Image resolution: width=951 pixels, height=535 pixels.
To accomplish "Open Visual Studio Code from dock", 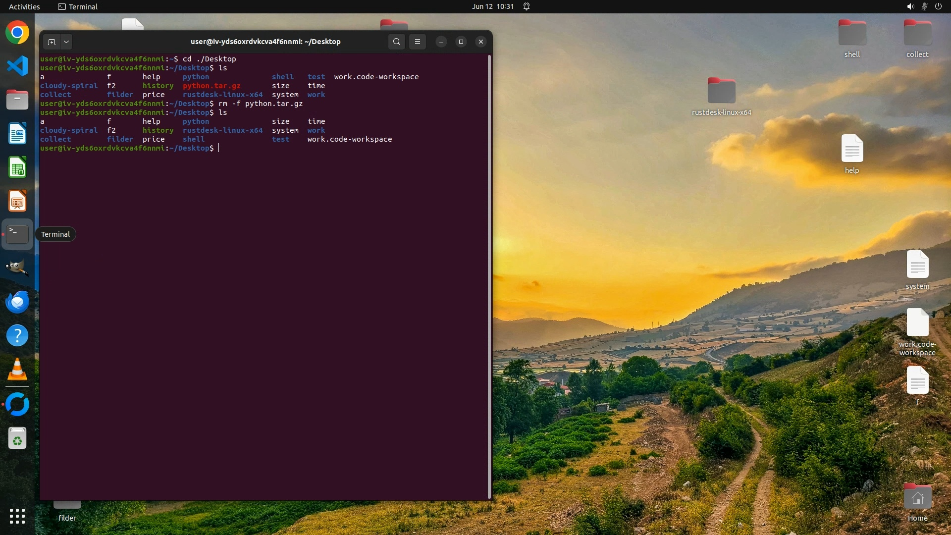I will coord(17,66).
